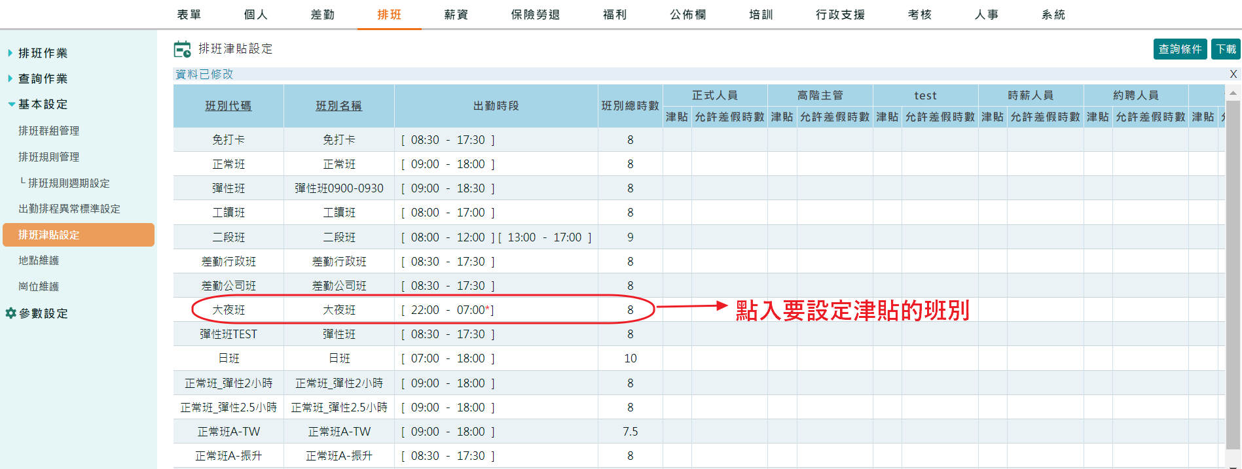
Task: Click the 日班 total hours value 10
Action: click(630, 358)
